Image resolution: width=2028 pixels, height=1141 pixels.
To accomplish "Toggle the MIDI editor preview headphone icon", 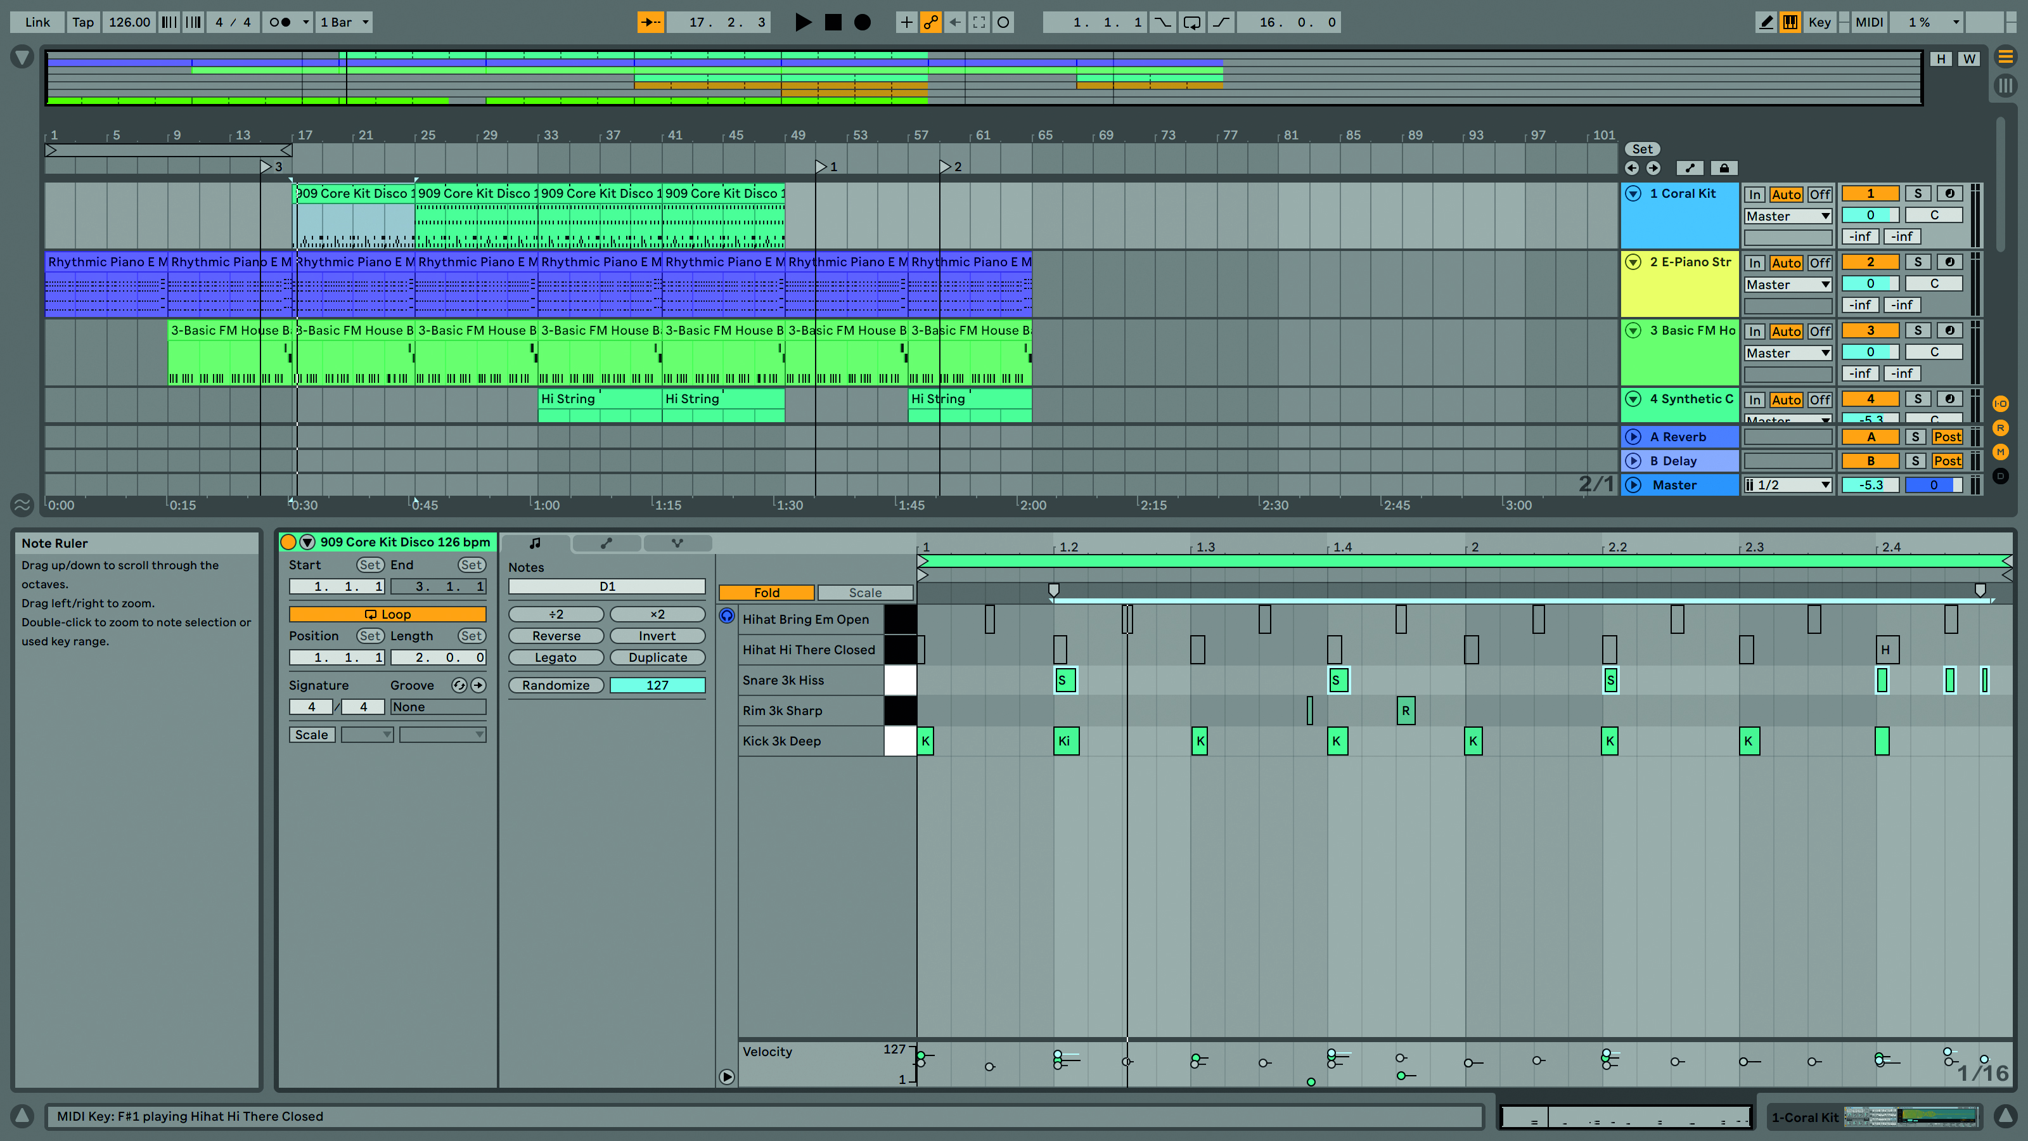I will [727, 616].
